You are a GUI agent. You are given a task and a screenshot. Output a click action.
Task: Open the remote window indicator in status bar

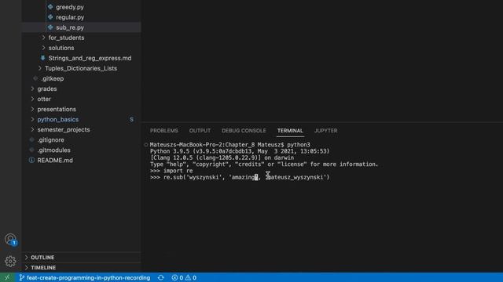7,277
